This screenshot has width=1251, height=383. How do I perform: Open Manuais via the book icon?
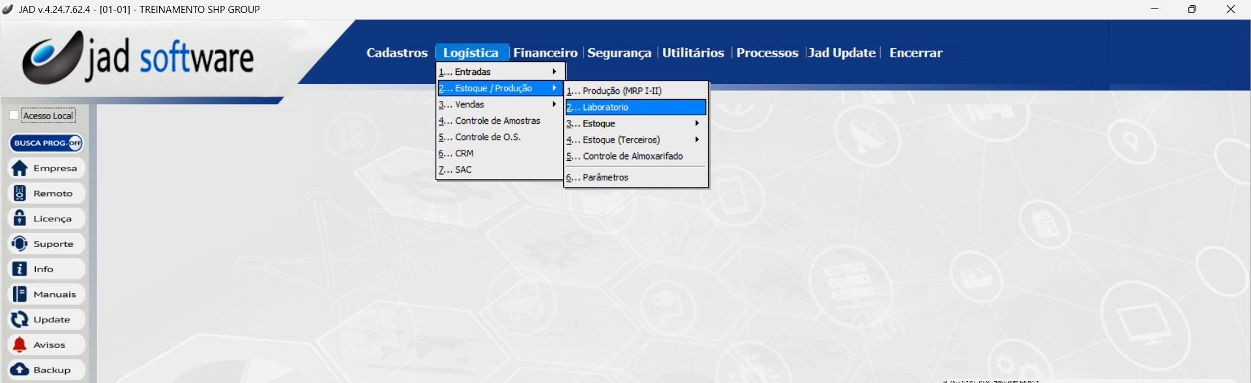[20, 294]
